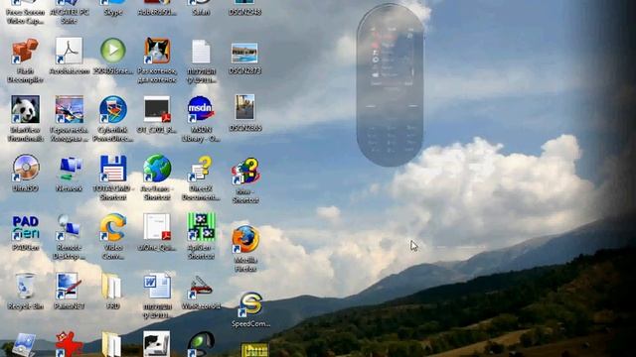Image resolution: width=636 pixels, height=357 pixels.
Task: Select the Video Converter shortcut icon
Action: coord(112,227)
